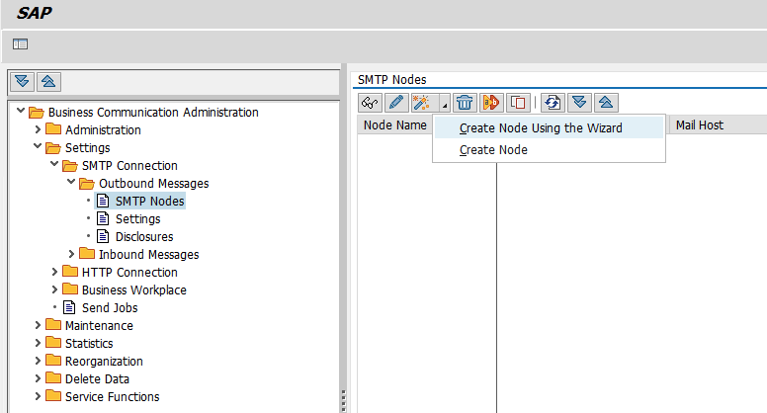The width and height of the screenshot is (767, 413).
Task: Open the Send Jobs tree item
Action: pyautogui.click(x=110, y=308)
